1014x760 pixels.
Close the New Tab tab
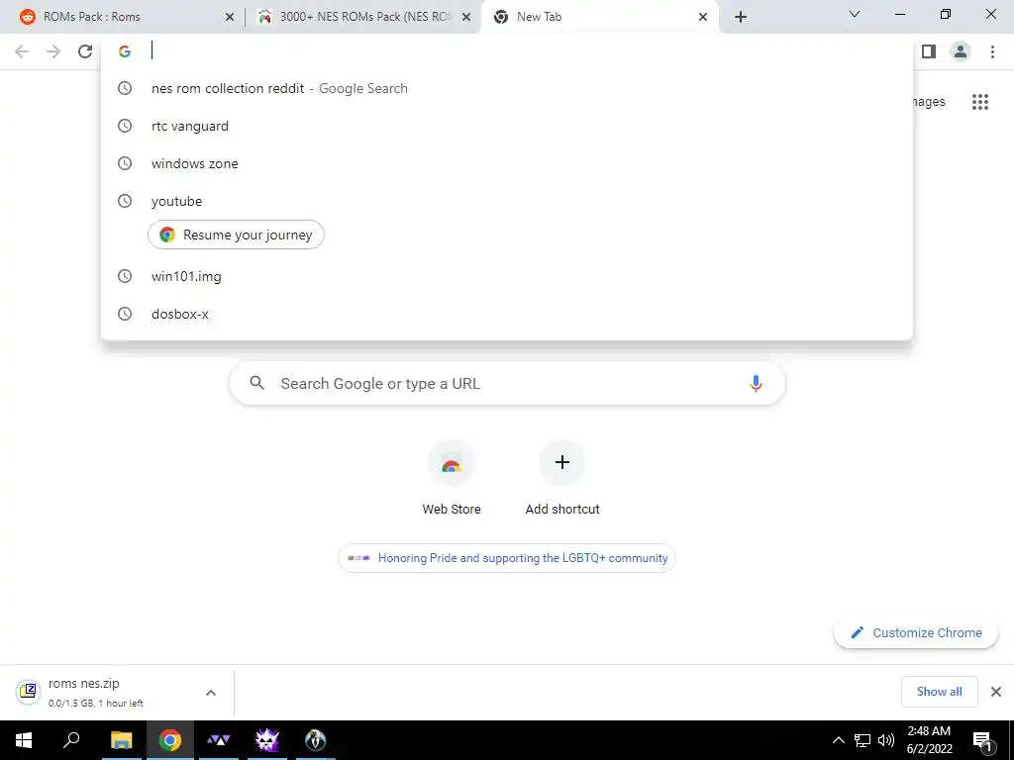point(703,17)
